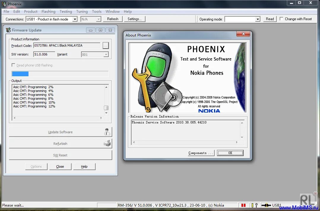The image size is (320, 211).
Task: Maximize the main Phoenix window
Action: coord(300,3)
